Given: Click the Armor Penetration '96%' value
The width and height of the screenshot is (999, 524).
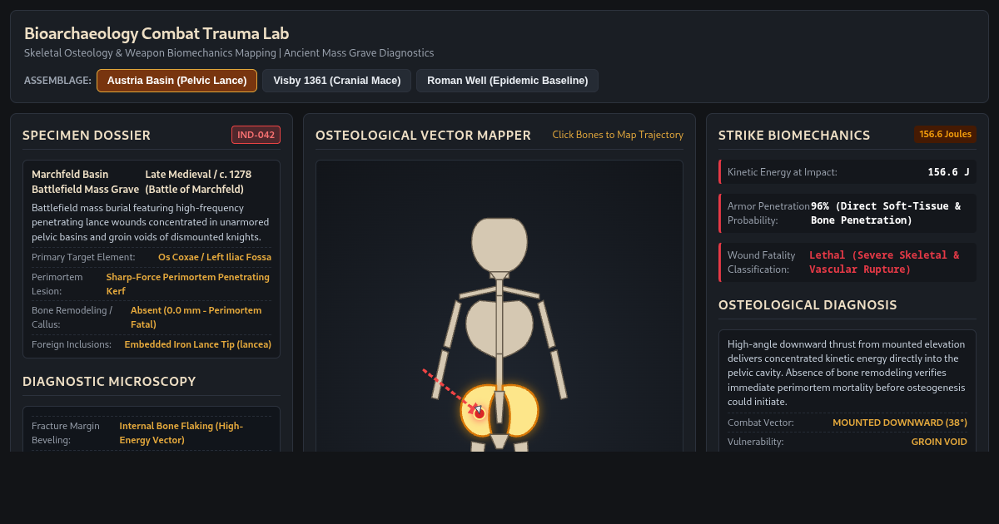Looking at the screenshot, I should point(886,213).
